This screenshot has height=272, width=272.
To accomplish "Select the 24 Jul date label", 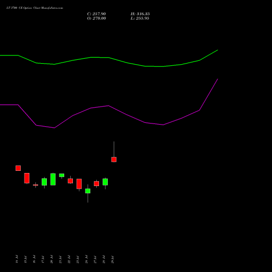I will [86, 259].
